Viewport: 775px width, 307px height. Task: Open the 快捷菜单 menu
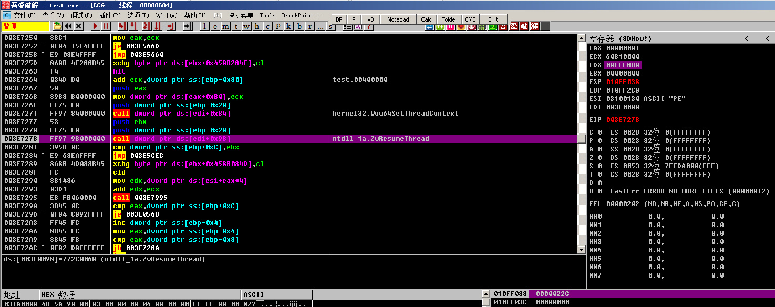(x=240, y=15)
